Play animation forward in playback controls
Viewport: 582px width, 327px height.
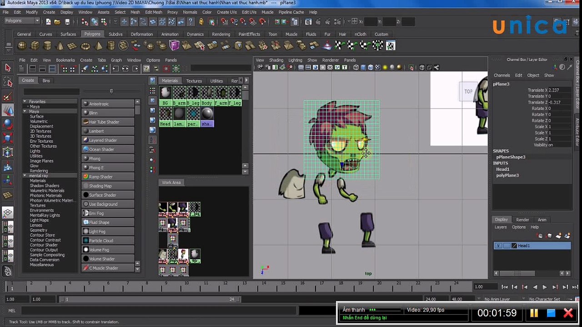click(545, 287)
